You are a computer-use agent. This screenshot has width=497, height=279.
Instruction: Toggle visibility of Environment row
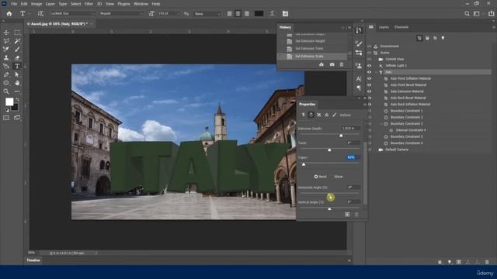tap(370, 46)
